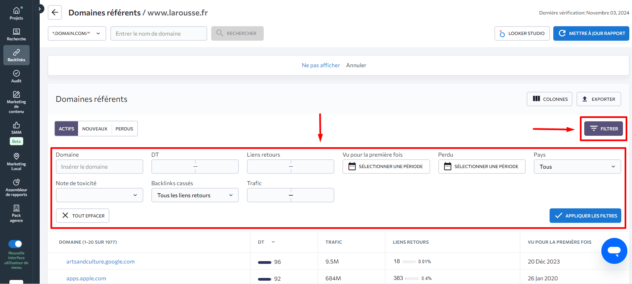
Task: Switch to the ACTIFS tab
Action: 66,129
